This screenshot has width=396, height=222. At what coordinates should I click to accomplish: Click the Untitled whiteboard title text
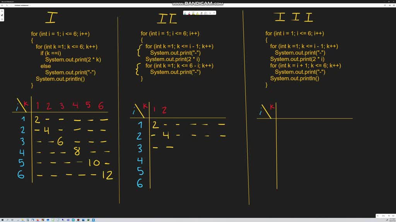pos(22,5)
